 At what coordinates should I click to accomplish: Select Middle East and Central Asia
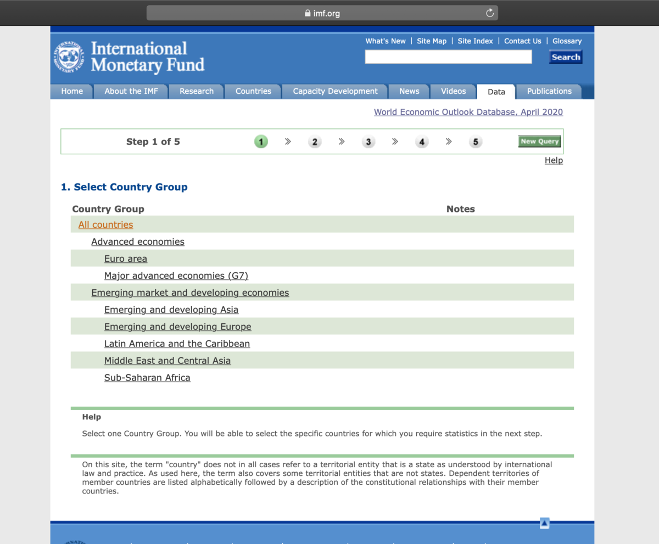pos(167,361)
